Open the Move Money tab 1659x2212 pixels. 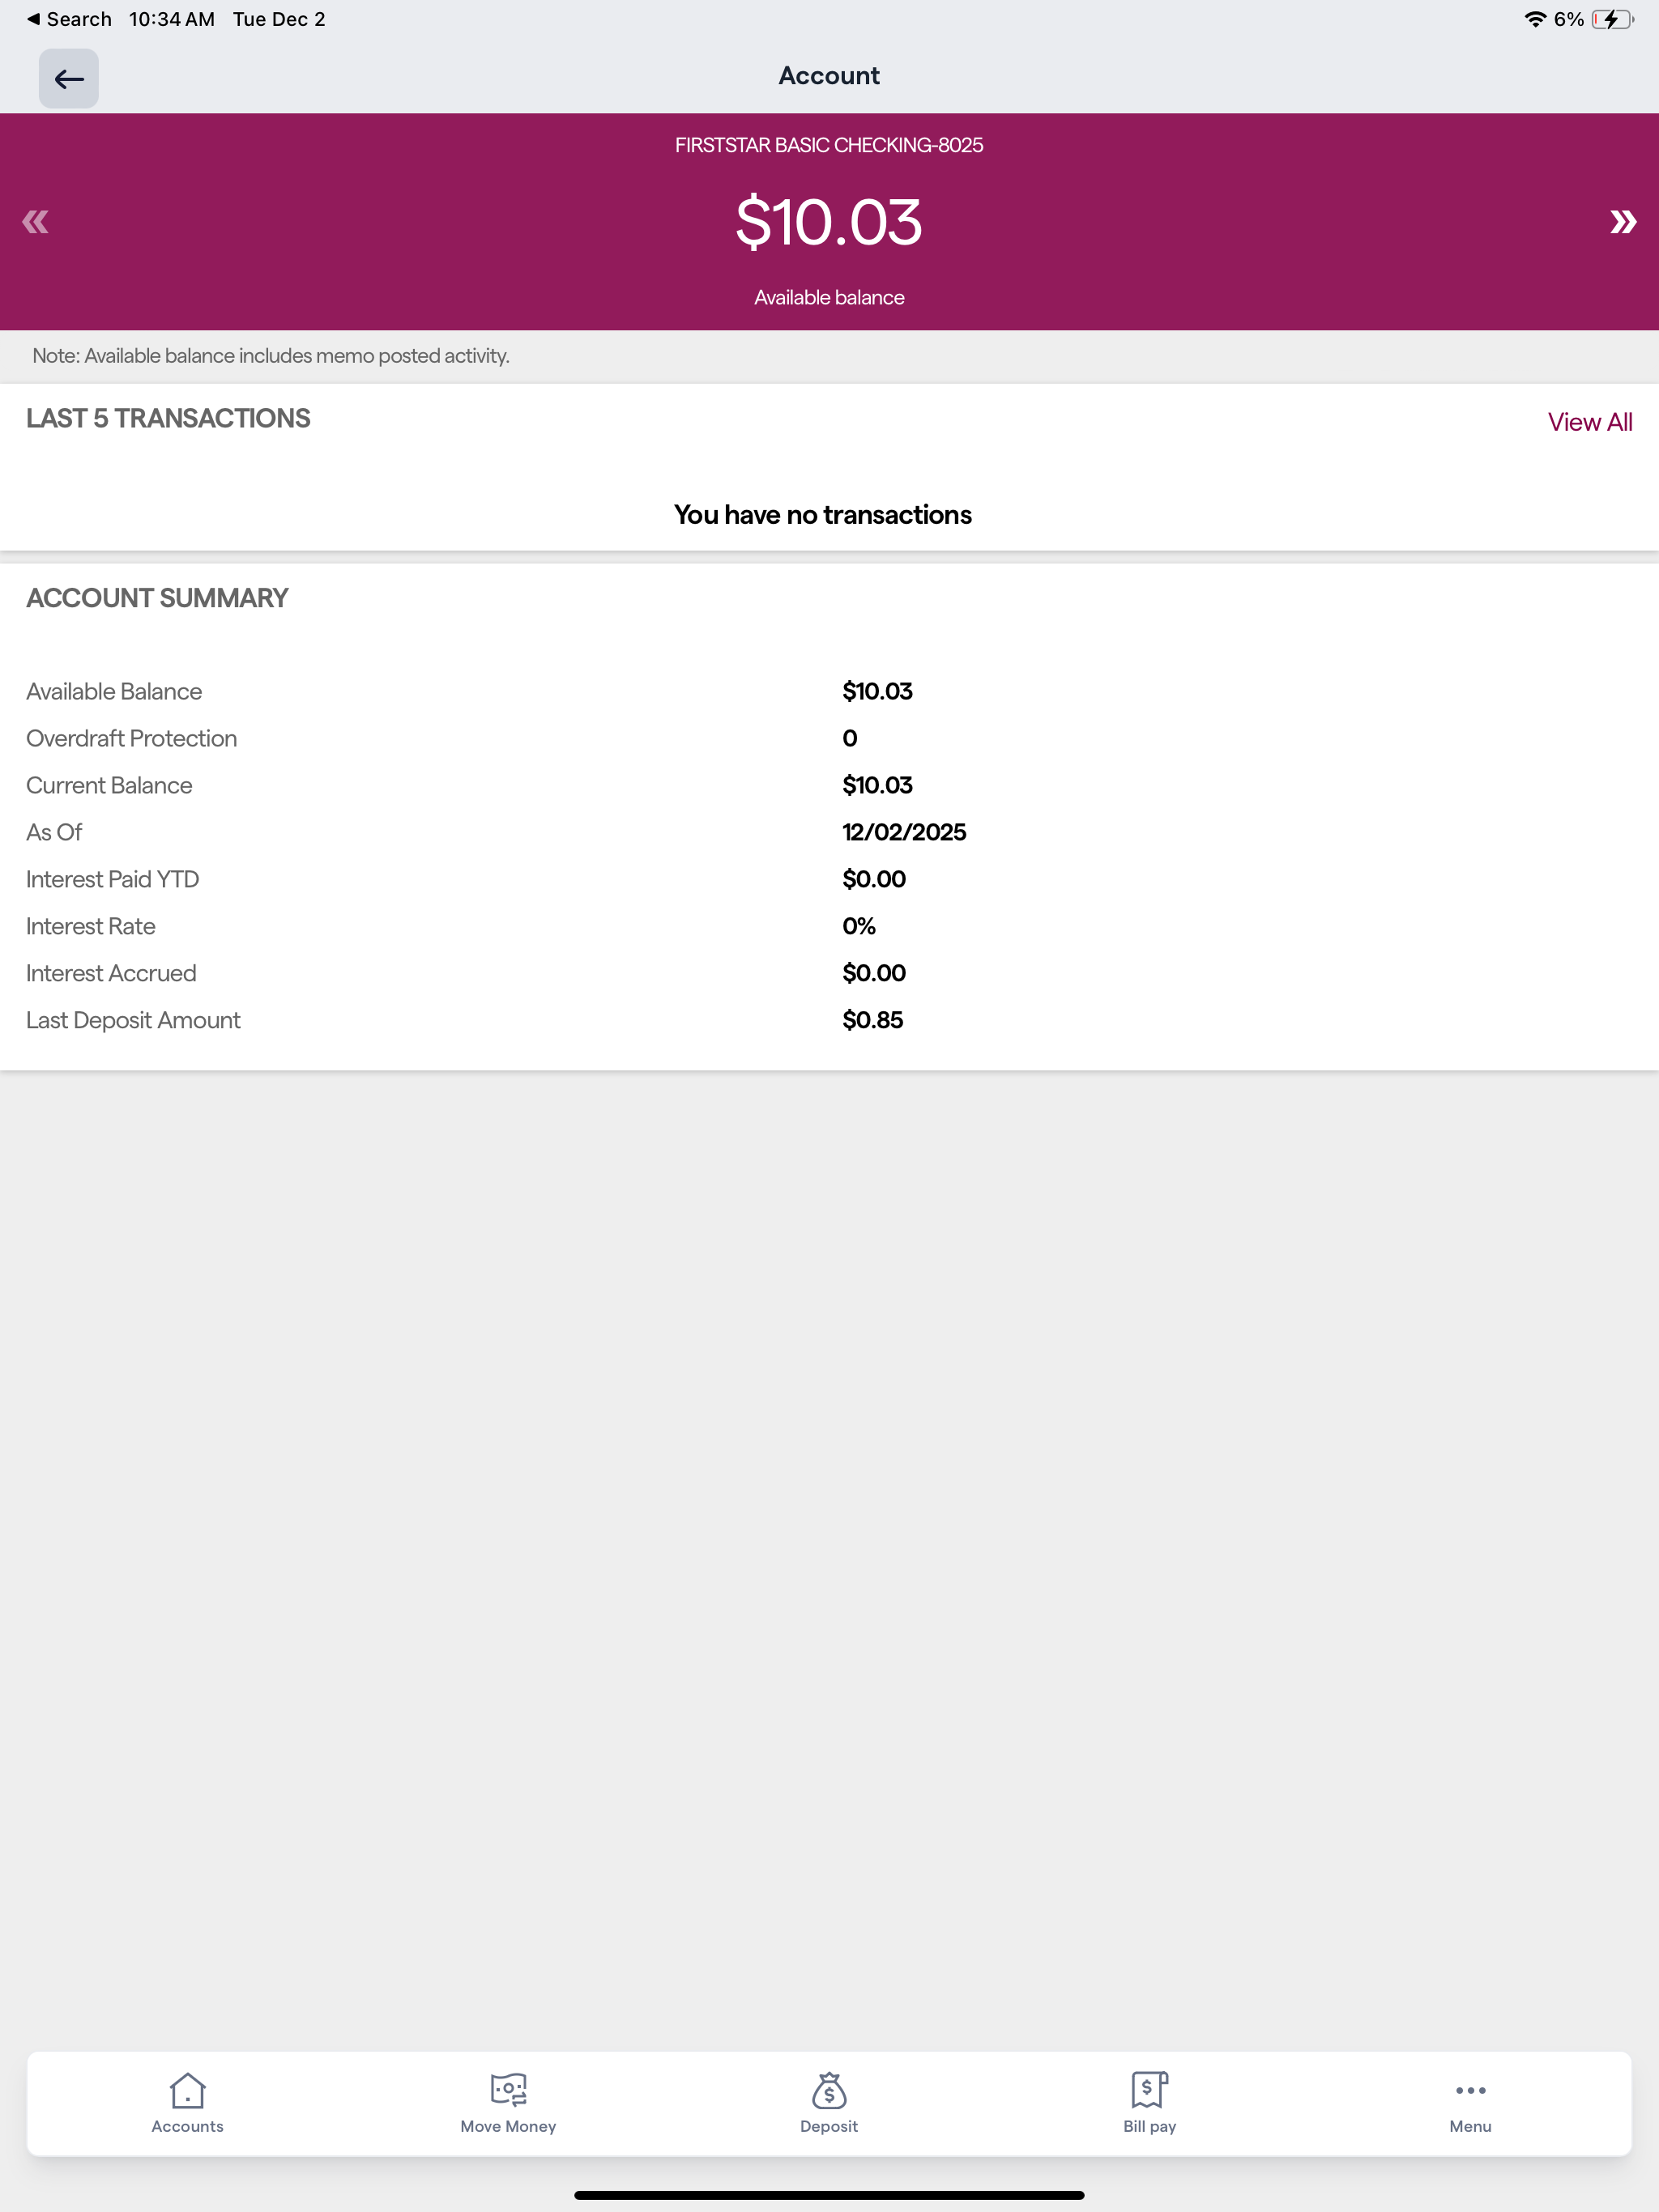[x=508, y=2103]
